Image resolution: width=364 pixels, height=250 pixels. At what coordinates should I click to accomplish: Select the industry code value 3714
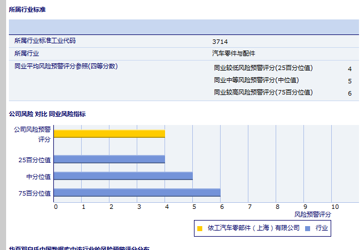point(220,42)
